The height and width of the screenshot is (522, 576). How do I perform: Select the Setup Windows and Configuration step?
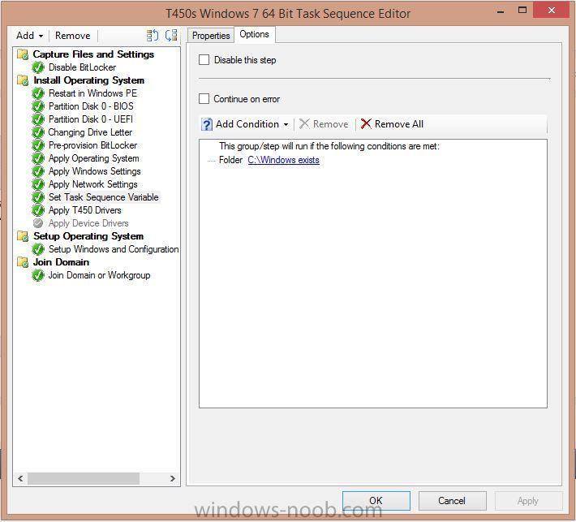tap(114, 249)
